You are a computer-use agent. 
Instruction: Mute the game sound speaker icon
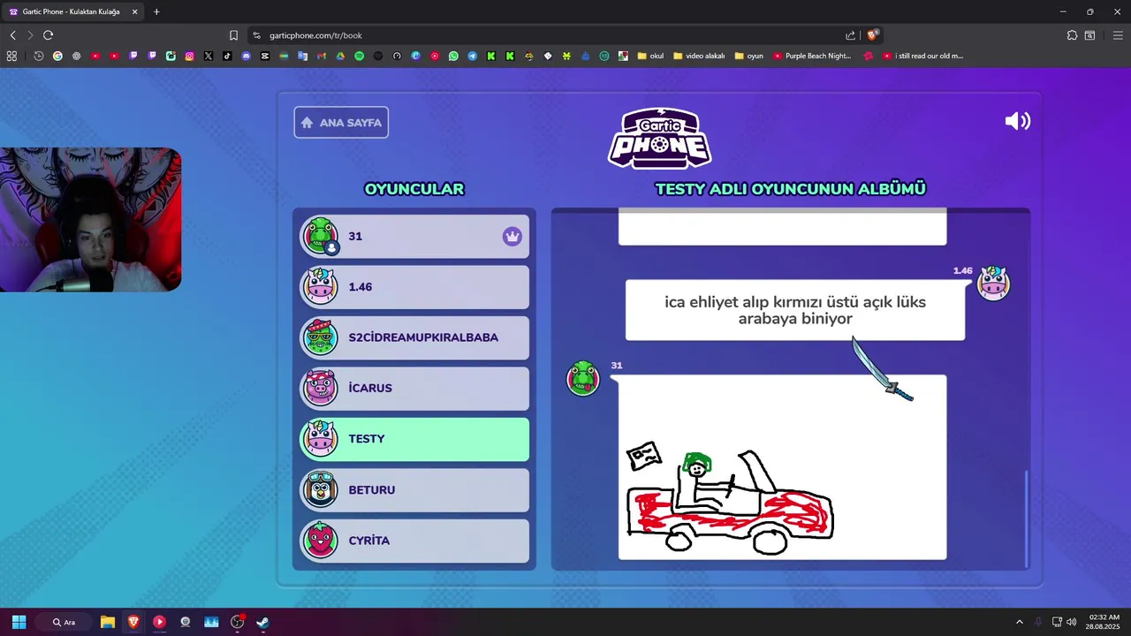pos(1018,122)
